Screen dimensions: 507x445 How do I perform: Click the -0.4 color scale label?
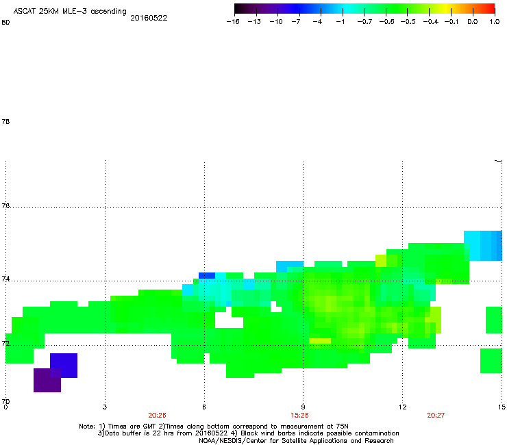[x=431, y=22]
